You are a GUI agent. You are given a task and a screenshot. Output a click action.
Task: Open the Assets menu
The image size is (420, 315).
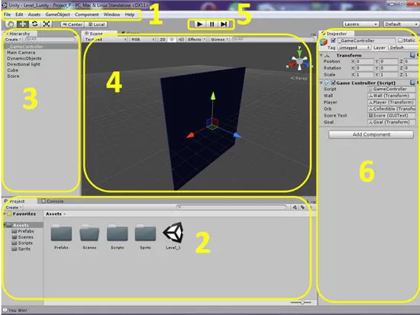coord(34,14)
